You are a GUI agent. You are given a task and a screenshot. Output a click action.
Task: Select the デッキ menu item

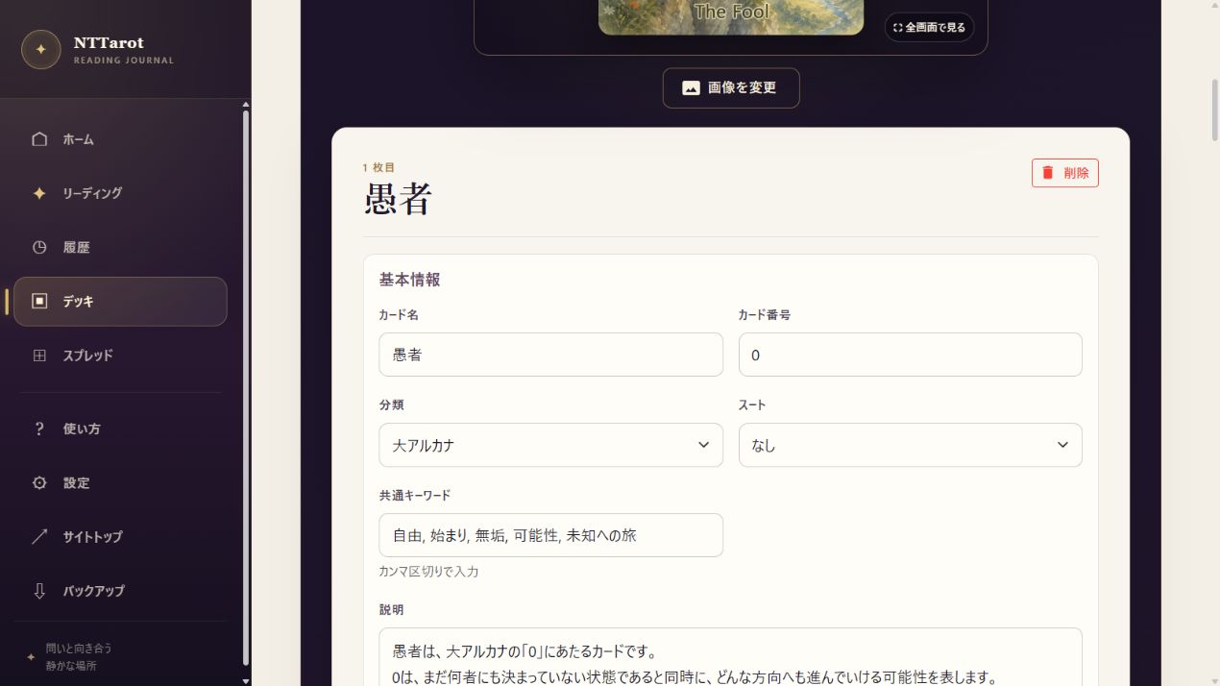coord(120,302)
